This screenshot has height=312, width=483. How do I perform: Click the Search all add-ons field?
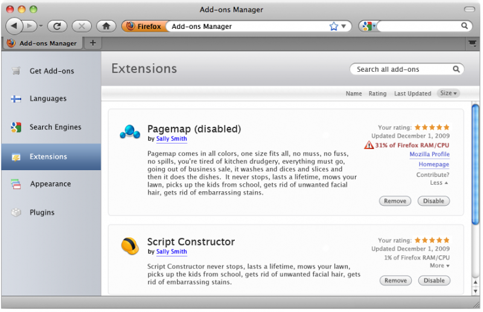point(406,69)
